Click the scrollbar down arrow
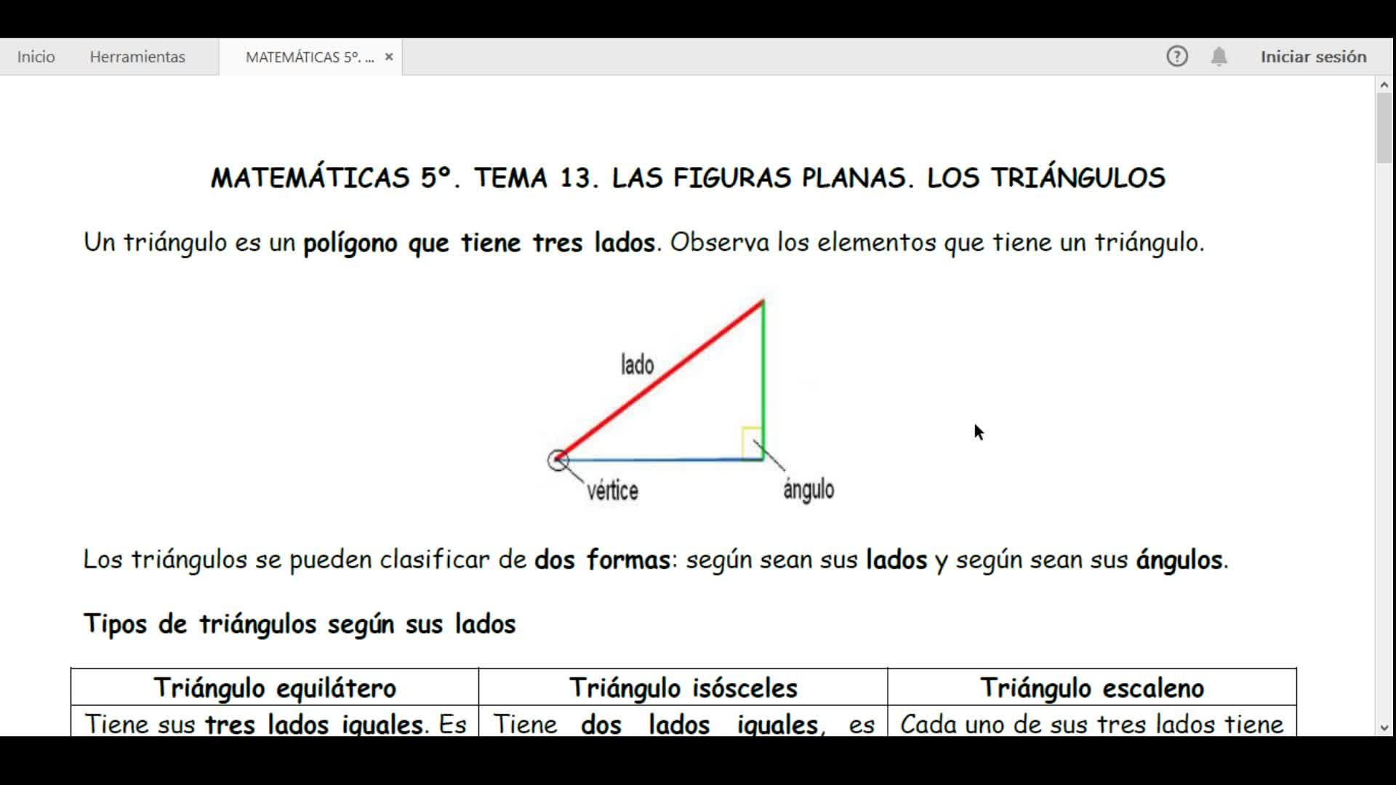Image resolution: width=1396 pixels, height=785 pixels. click(x=1384, y=728)
